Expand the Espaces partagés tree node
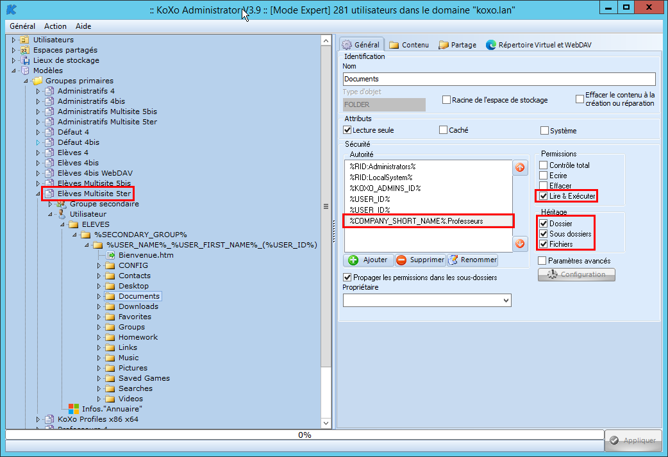The height and width of the screenshot is (457, 668). coord(13,50)
